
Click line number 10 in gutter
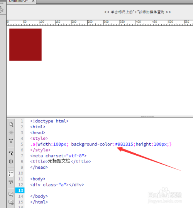20,173
